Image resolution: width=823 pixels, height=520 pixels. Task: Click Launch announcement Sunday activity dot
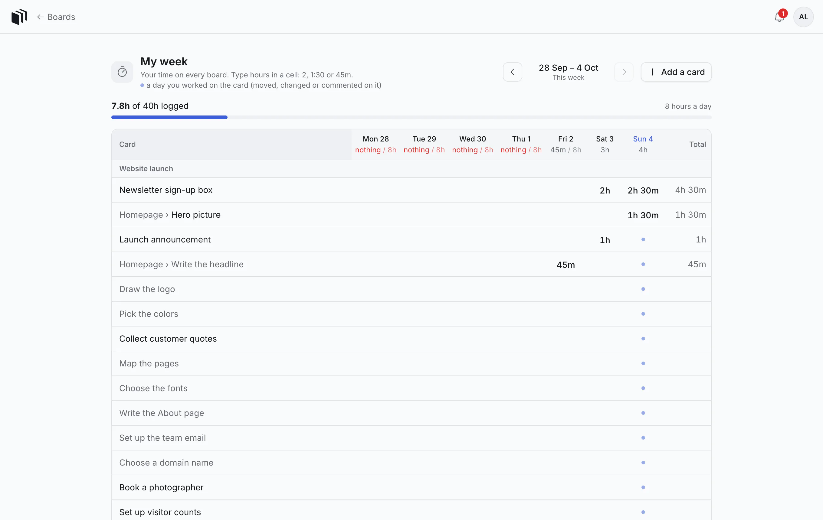[643, 240]
